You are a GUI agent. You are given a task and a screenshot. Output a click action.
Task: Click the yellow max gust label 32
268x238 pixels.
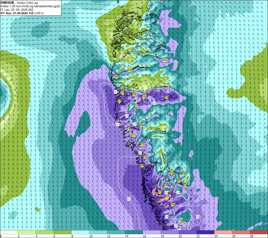tap(166, 97)
